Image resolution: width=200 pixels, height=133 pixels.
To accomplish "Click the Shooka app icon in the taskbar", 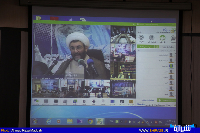I will point(100,122).
